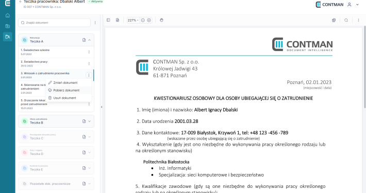Click the Znajdź dokument search field
Screen dimensions: 366x193
click(55, 23)
